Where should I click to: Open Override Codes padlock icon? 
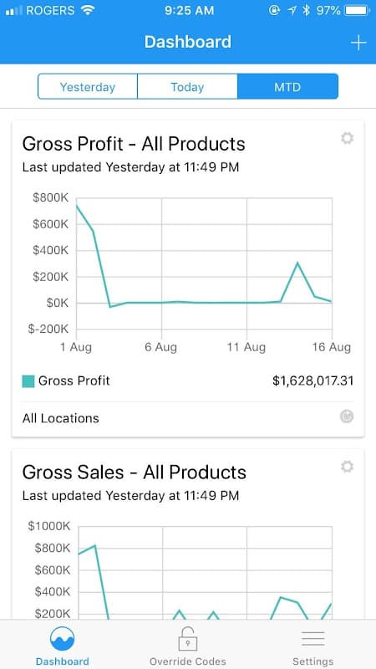(x=187, y=639)
